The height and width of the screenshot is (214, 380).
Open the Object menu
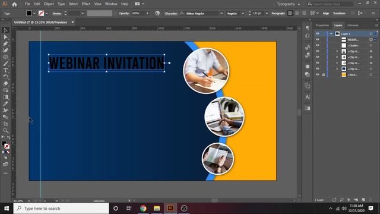tap(49, 4)
